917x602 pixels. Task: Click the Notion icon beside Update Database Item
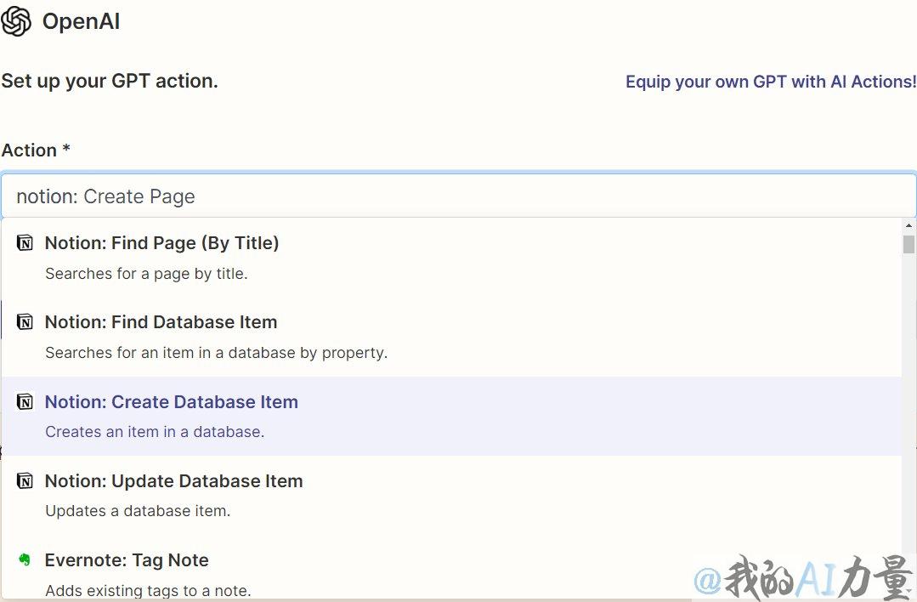click(25, 481)
